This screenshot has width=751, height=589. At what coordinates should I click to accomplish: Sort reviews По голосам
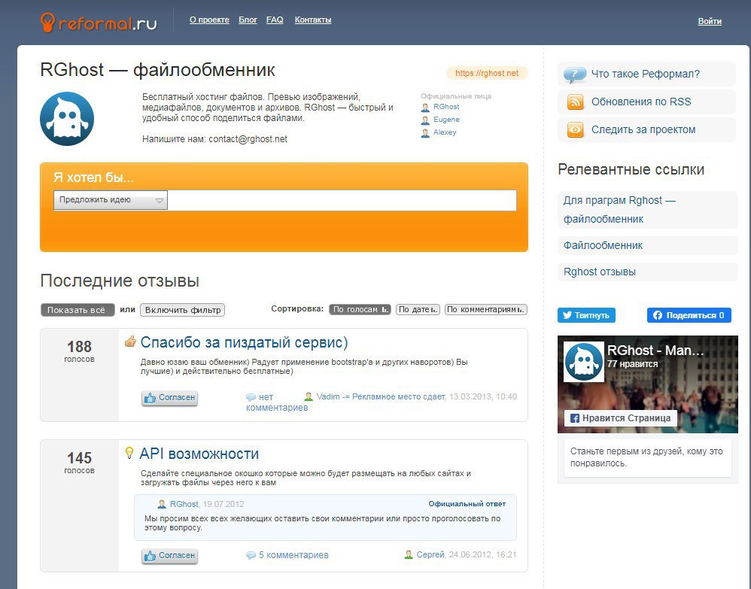(360, 309)
